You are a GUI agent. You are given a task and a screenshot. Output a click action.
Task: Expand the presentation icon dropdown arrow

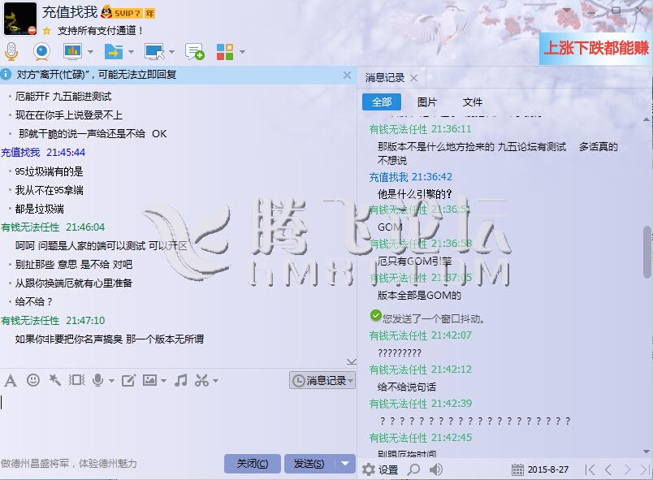click(90, 52)
